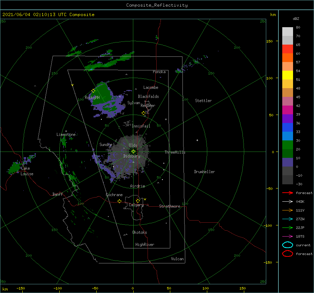Click the Olds town label

[133, 145]
